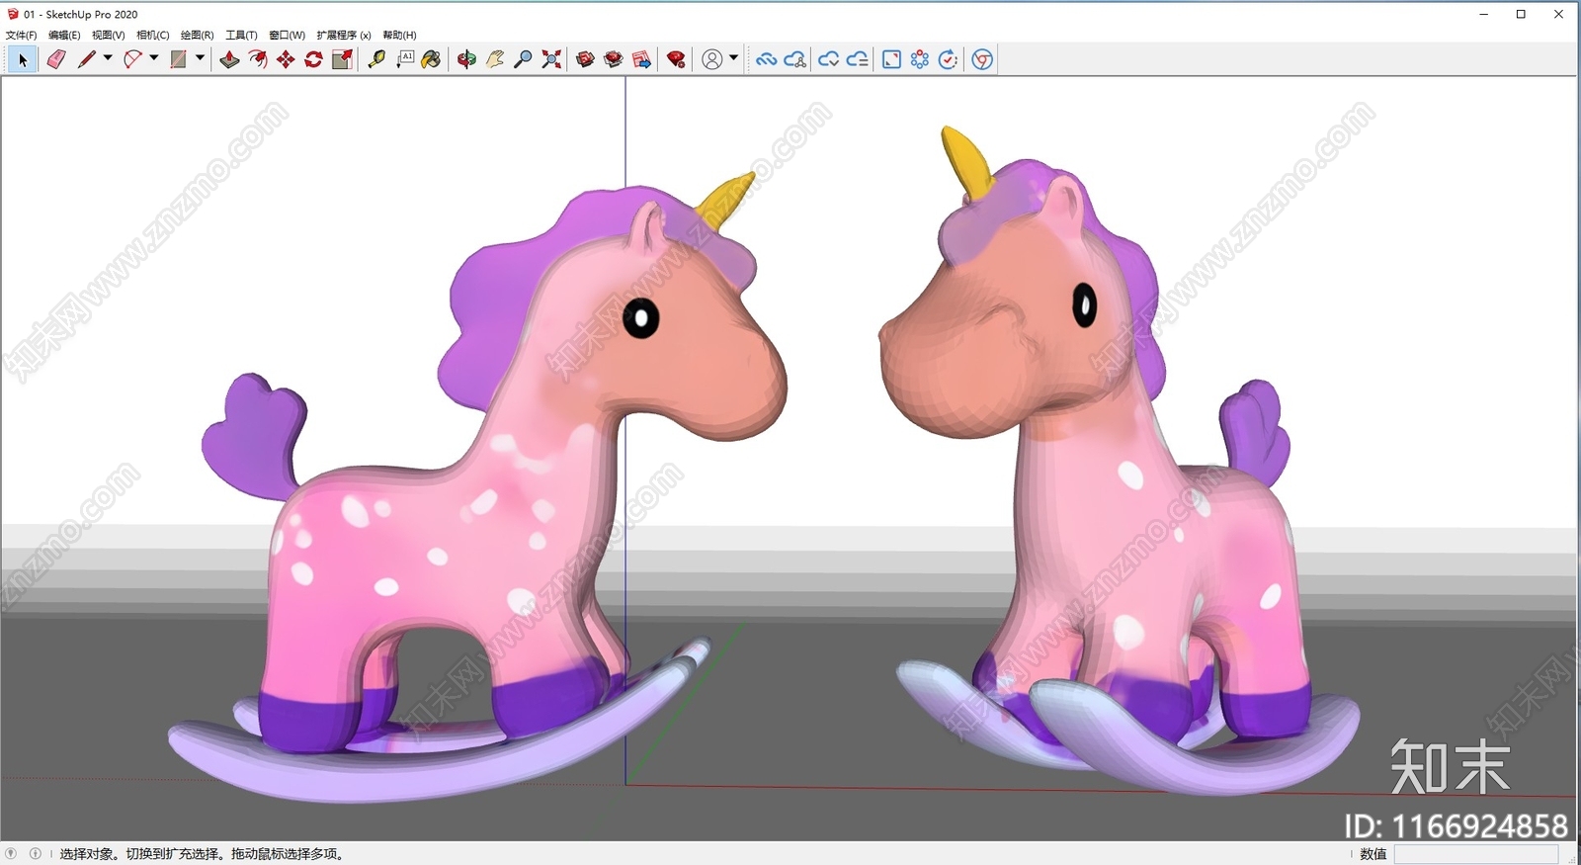Select the Text label tool
Image resolution: width=1581 pixels, height=865 pixels.
[x=405, y=59]
